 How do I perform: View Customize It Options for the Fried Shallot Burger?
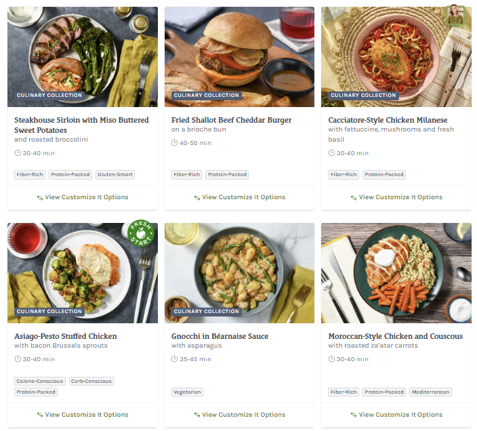(240, 197)
